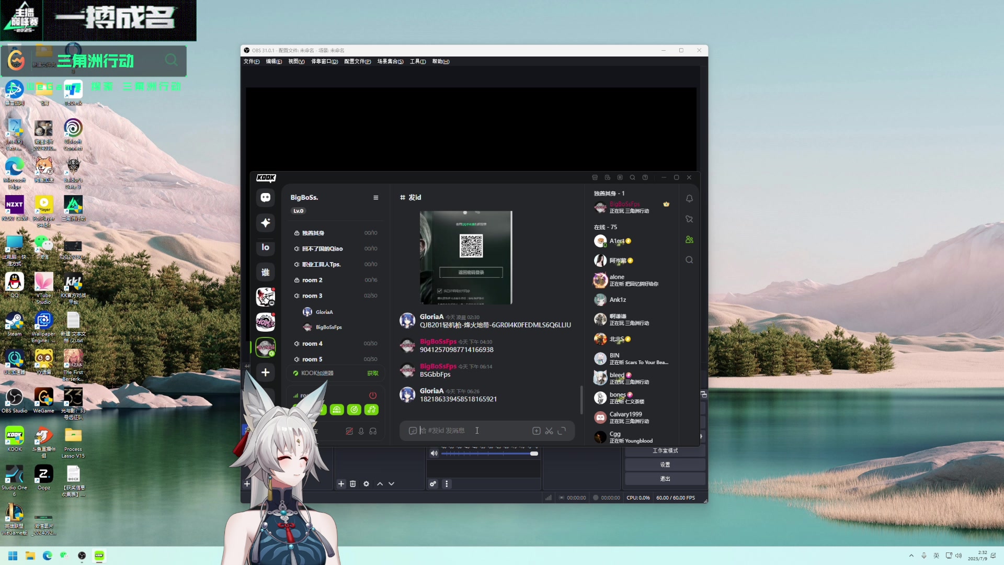Select the '谁' server in KOOK sidebar

(x=266, y=272)
